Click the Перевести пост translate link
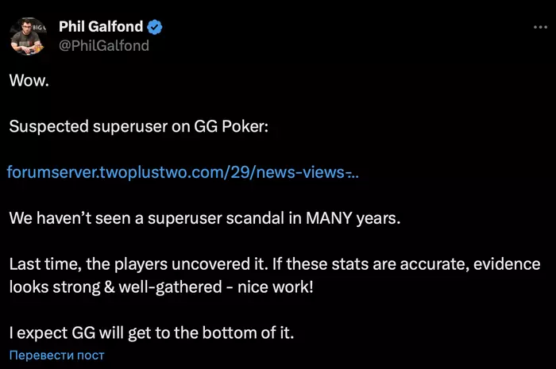Screen dimensions: 556x369 pos(57,356)
